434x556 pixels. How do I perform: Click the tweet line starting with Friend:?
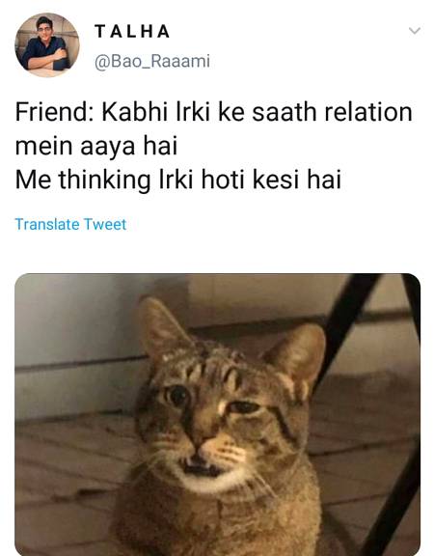(x=214, y=112)
